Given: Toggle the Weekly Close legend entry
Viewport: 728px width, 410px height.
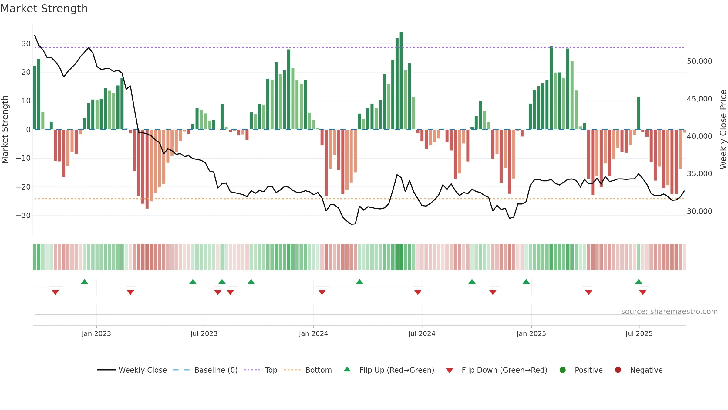Looking at the screenshot, I should (132, 370).
